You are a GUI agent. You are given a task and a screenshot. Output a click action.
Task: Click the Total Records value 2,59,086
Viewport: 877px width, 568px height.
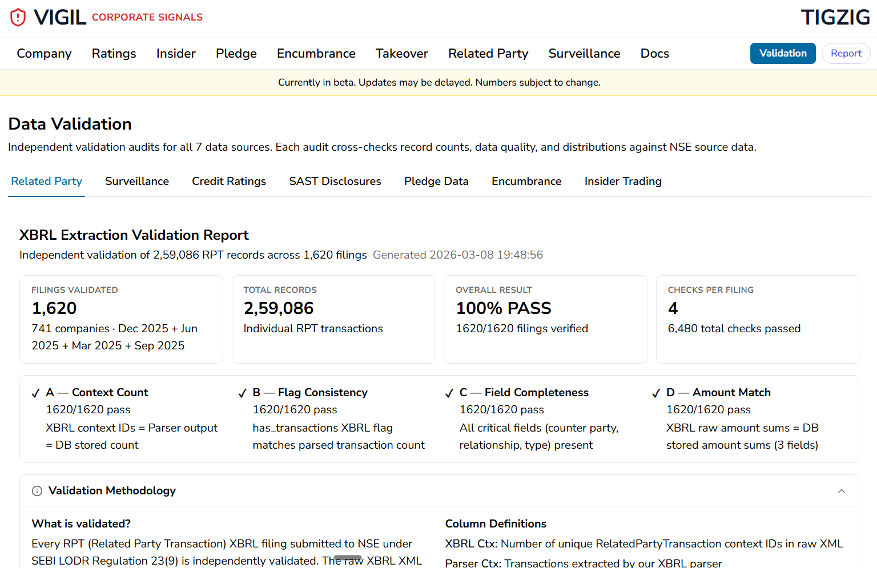[279, 308]
